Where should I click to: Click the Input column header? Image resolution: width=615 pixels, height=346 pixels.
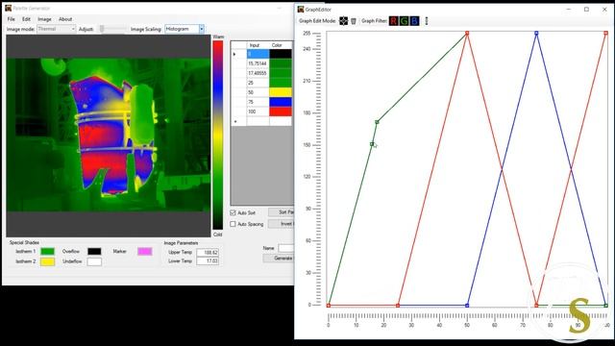[x=258, y=45]
